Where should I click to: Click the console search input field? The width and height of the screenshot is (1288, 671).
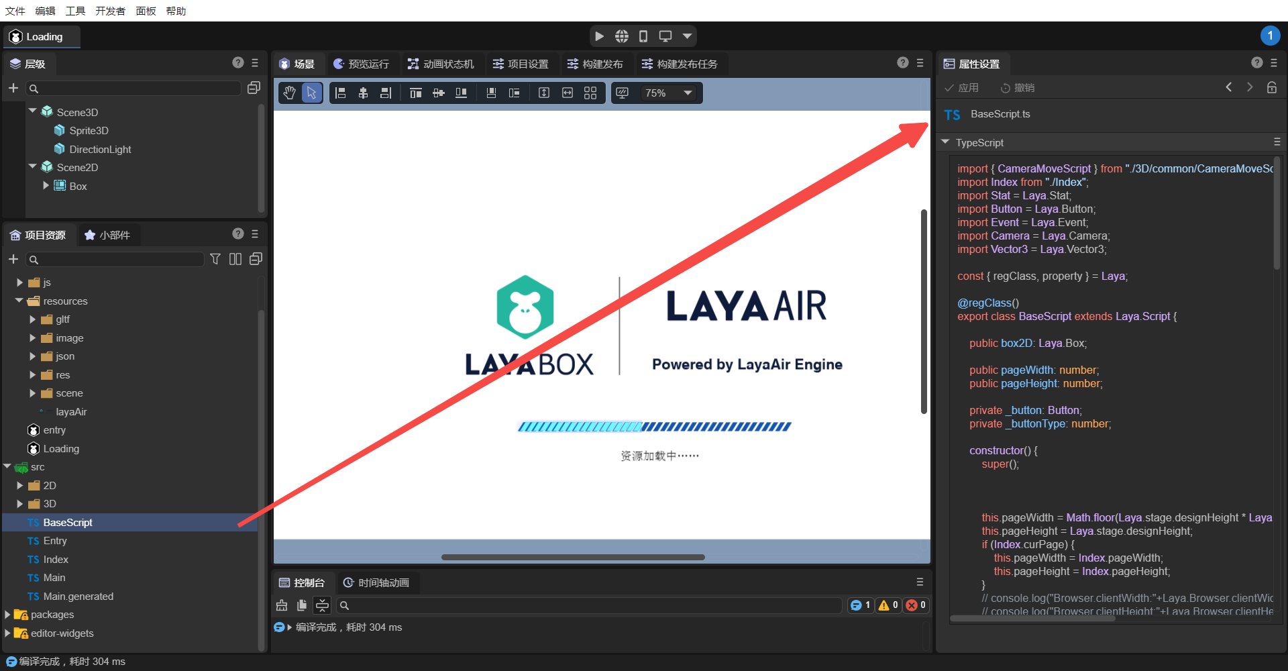click(590, 605)
